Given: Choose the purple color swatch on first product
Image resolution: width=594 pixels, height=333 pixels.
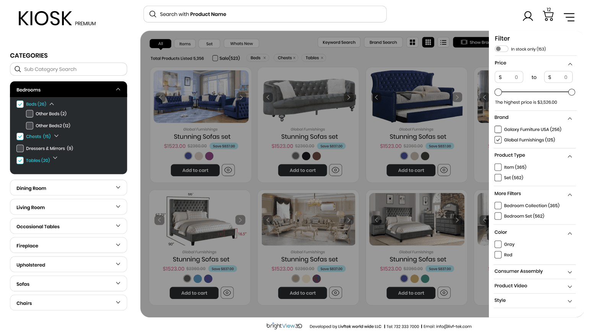Looking at the screenshot, I should click(x=209, y=156).
